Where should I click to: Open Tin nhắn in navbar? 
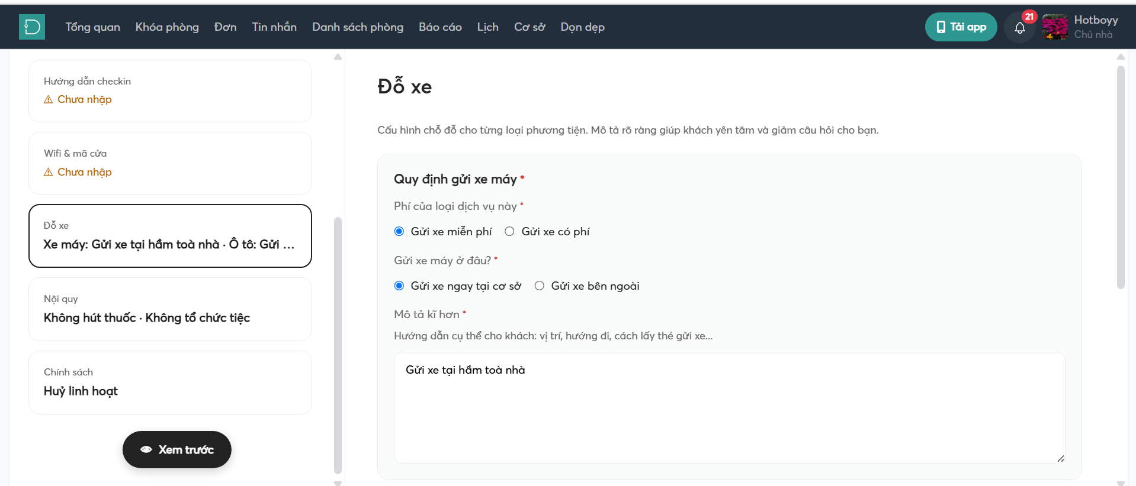pos(274,27)
